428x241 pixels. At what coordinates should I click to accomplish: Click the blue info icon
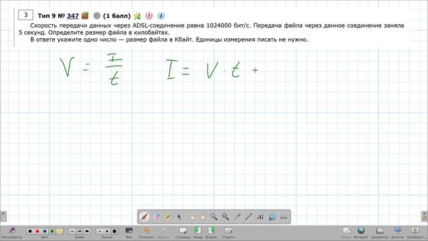[x=161, y=16]
